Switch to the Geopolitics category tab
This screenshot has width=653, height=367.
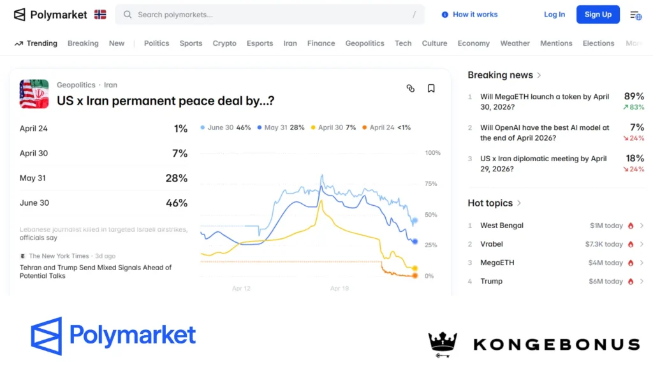364,43
